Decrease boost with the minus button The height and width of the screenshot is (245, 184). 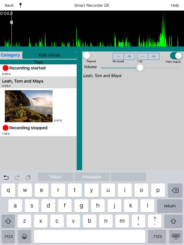pyautogui.click(x=118, y=57)
